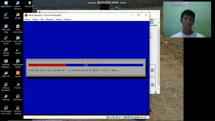Click the Partitions formatting progress bar

coord(86,65)
